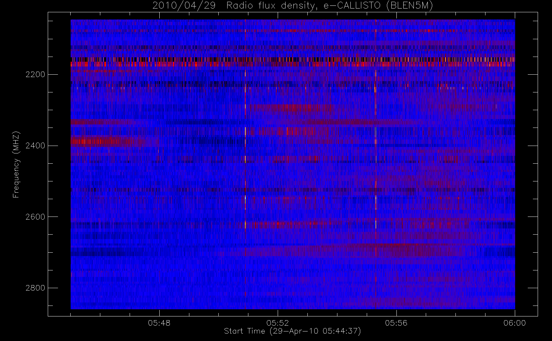552x341 pixels.
Task: Click the "Start Time (29-Apr-10 05:44:37)" label
Action: point(292,331)
